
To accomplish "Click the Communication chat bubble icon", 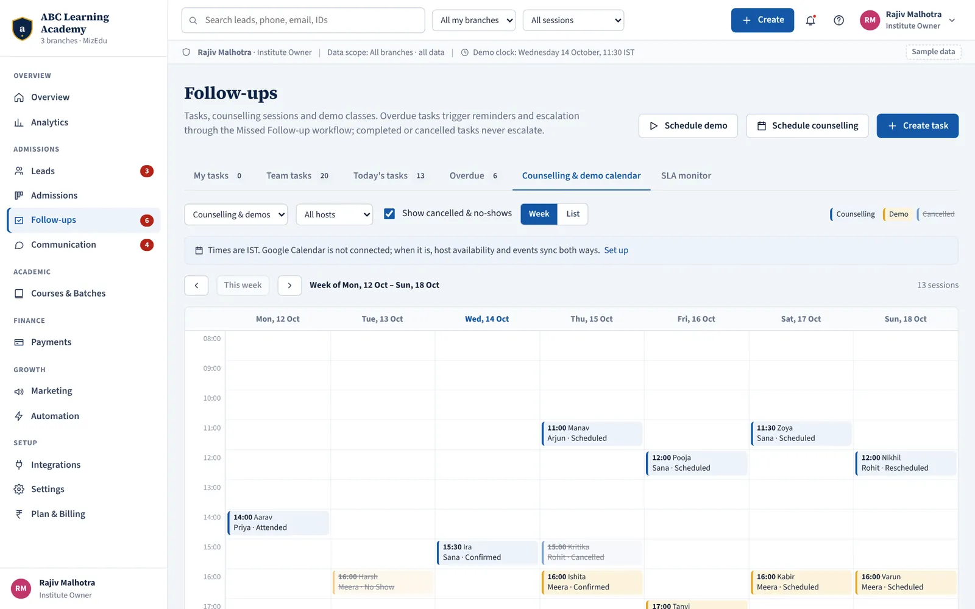I will pos(19,245).
